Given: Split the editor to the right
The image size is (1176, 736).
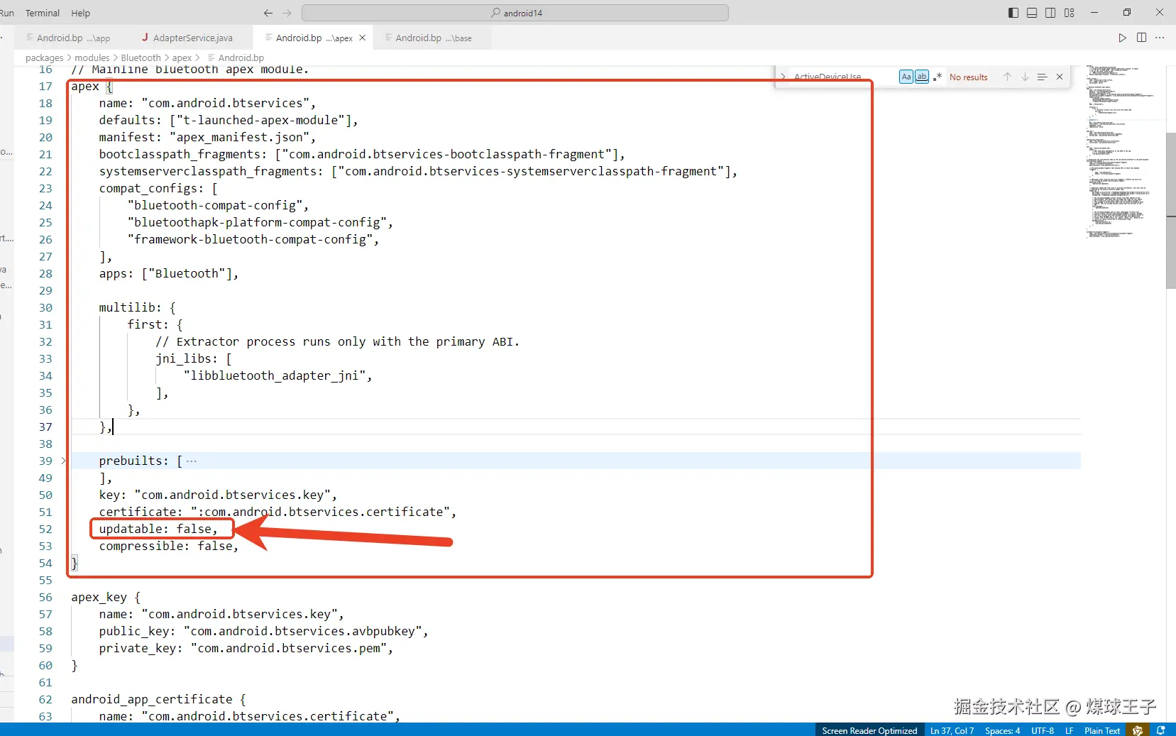Looking at the screenshot, I should click(x=1141, y=38).
